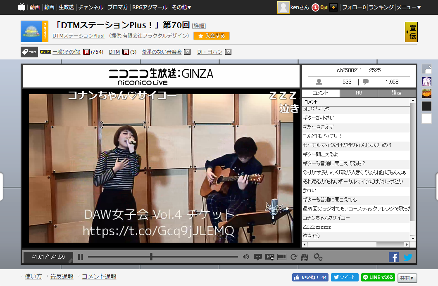Select the comment ギターが小さい
This screenshot has width=438, height=286.
pyautogui.click(x=356, y=118)
